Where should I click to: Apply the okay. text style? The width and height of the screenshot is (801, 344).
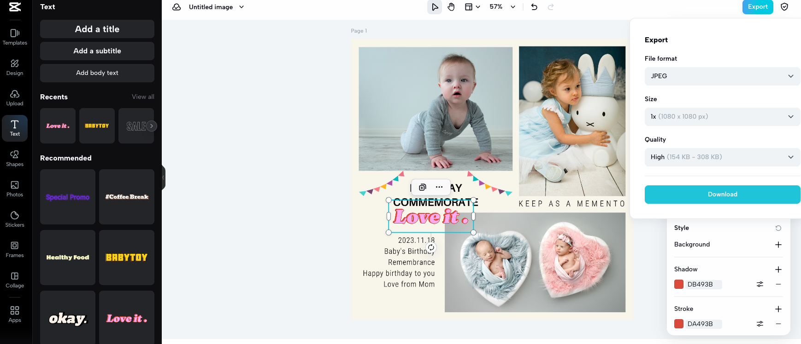[x=68, y=317]
